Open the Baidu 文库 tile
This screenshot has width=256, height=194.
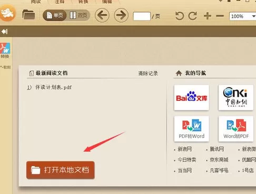[192, 98]
